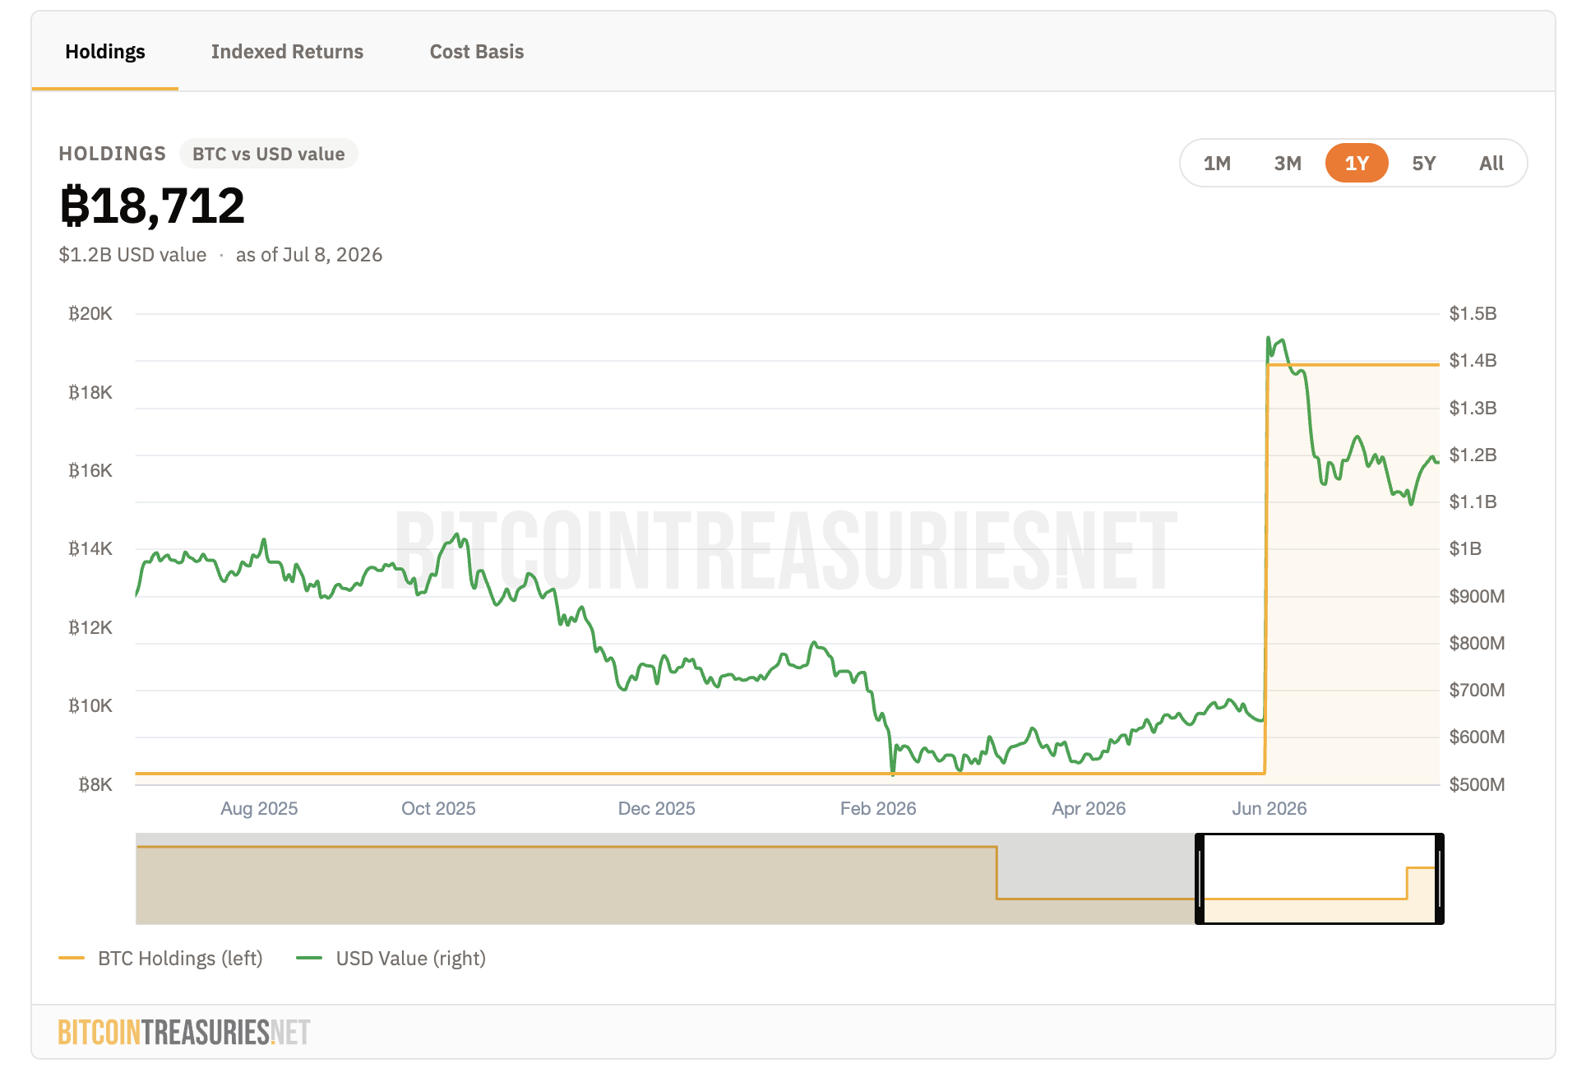Select the Holdings tab
This screenshot has height=1077, width=1577.
[x=105, y=52]
